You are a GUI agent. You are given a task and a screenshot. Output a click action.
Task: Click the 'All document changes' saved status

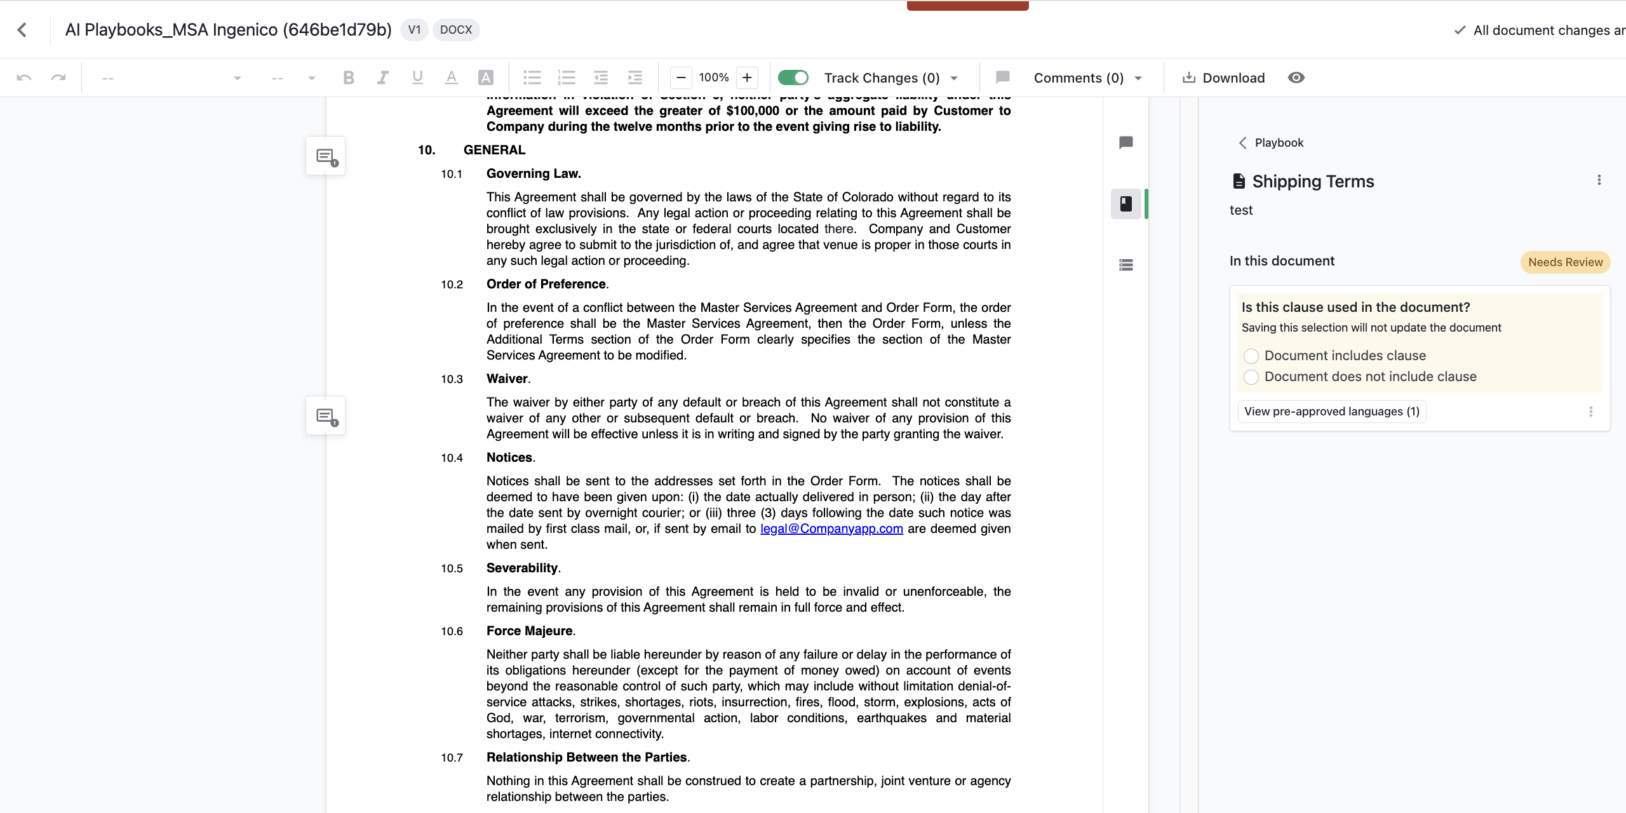[x=1540, y=30]
